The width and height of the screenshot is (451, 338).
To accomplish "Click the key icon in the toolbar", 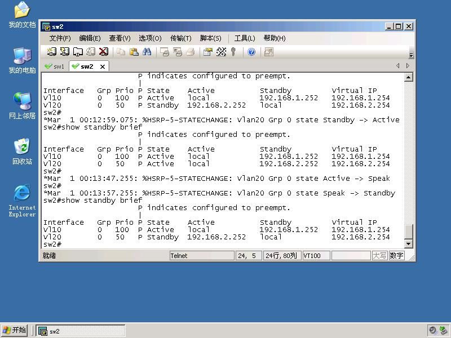I will (x=233, y=52).
